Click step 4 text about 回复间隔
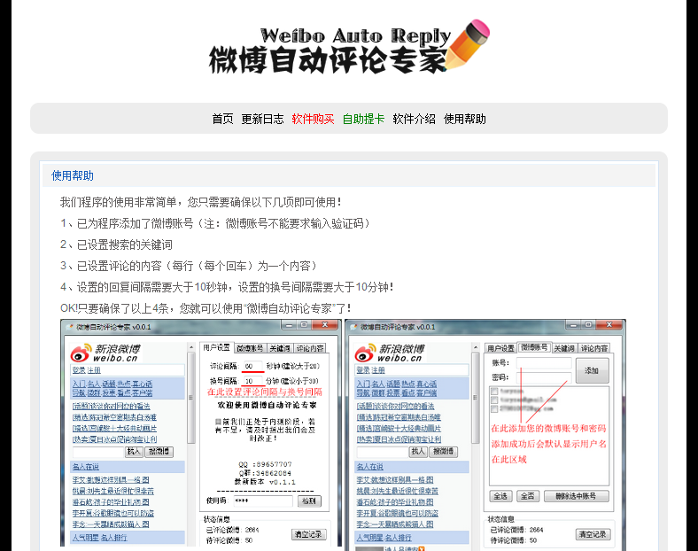698x551 pixels. pyautogui.click(x=227, y=287)
